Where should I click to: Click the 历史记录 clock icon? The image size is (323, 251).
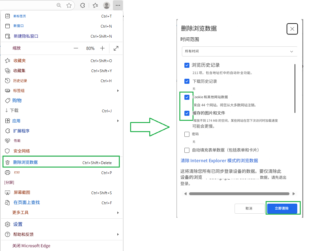pos(8,81)
